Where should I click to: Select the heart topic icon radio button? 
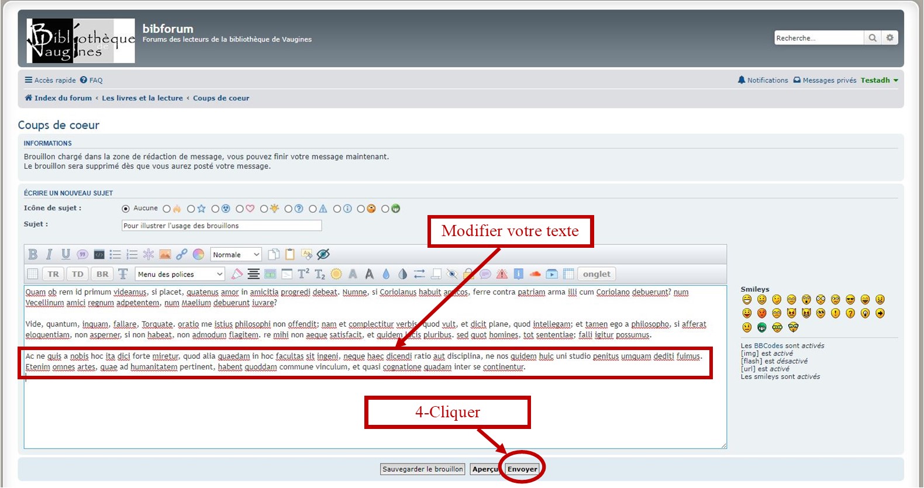[x=240, y=209]
